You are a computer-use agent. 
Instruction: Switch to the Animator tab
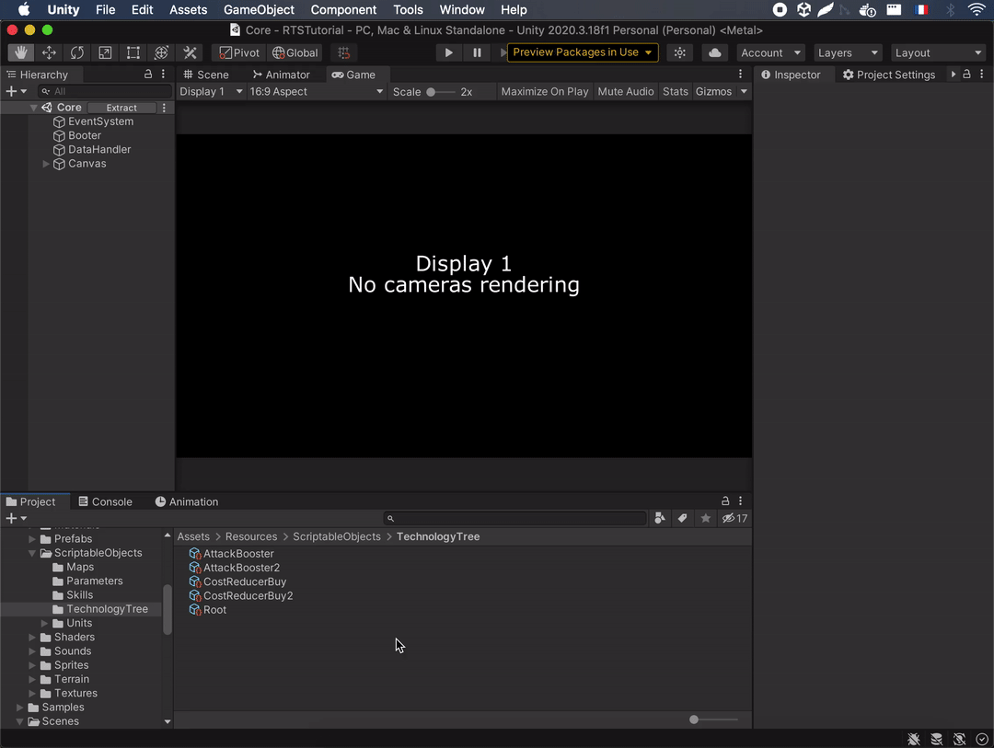(x=281, y=75)
